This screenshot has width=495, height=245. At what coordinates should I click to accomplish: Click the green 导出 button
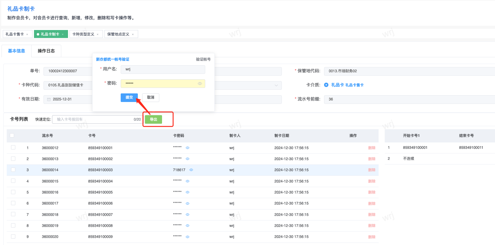(x=153, y=119)
